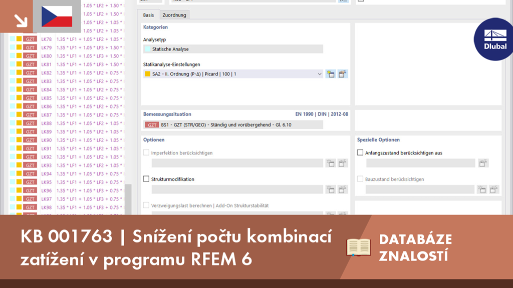Create new static analysis settings via SA2 row icon

coord(331,74)
